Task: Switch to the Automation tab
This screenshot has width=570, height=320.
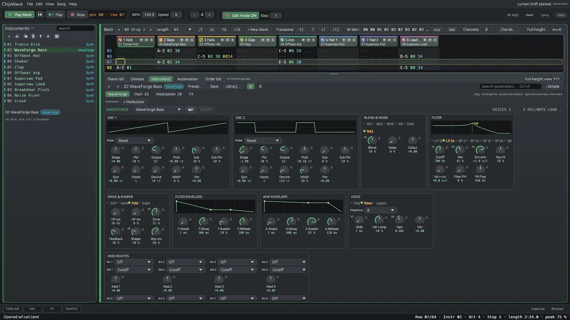Action: click(187, 79)
